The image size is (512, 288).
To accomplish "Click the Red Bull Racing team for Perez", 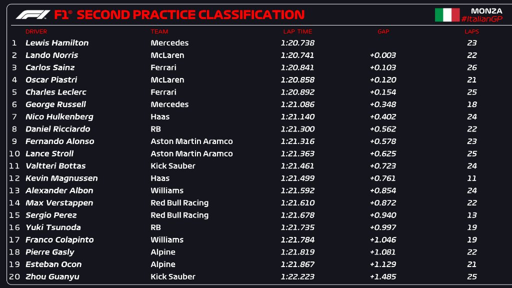I will pyautogui.click(x=179, y=215).
